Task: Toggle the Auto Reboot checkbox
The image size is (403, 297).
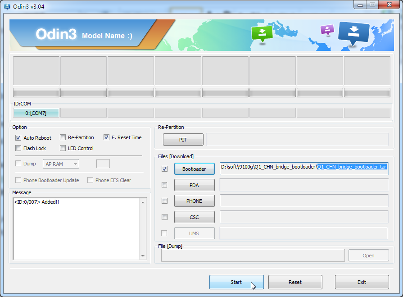Action: coord(18,137)
